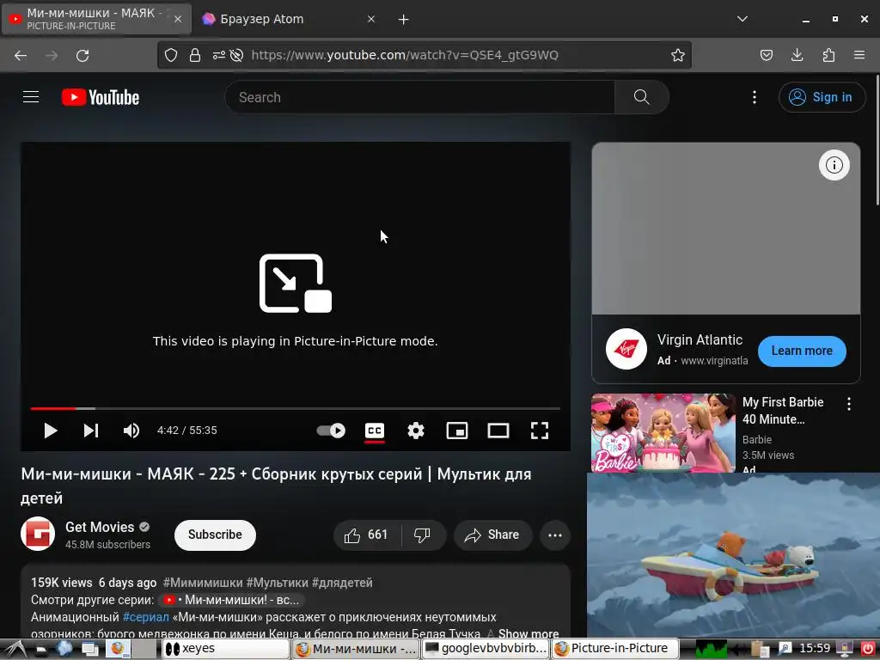Share the video

tap(492, 535)
